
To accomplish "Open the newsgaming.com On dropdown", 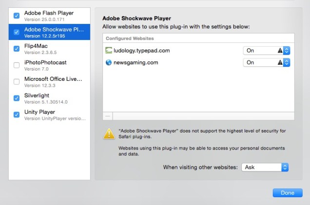I will [267, 63].
